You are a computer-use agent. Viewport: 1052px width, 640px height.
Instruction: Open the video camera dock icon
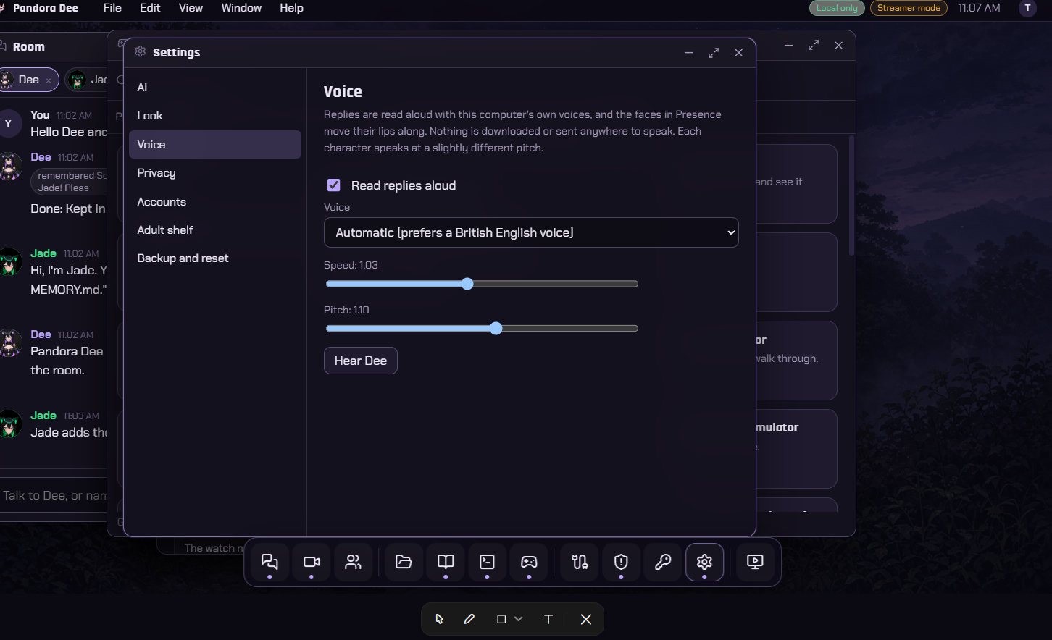(x=312, y=562)
